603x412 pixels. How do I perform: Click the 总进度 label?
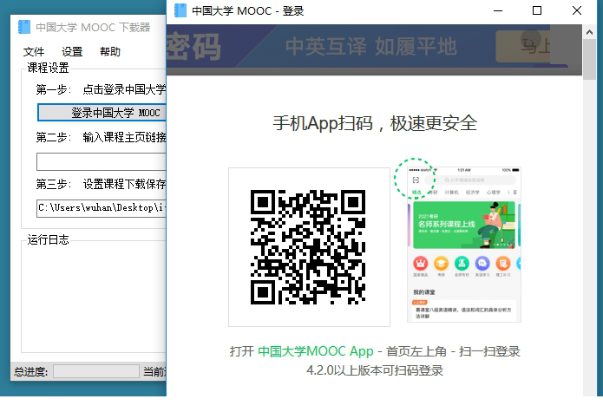point(30,372)
